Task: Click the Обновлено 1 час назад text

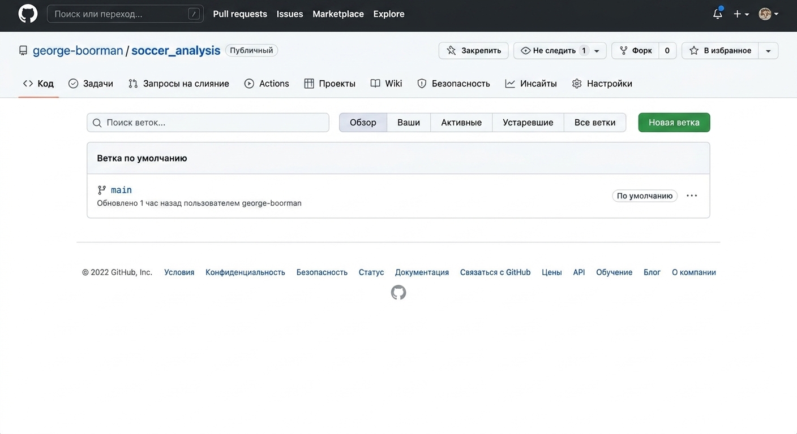Action: click(x=199, y=203)
